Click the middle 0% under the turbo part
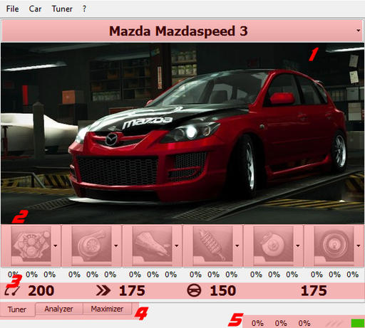 (93, 275)
